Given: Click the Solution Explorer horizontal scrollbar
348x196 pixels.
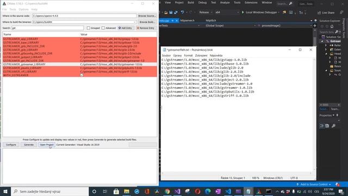Looking at the screenshot, I should [x=330, y=105].
